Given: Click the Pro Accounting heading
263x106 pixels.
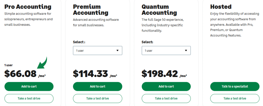Looking at the screenshot, I should (x=28, y=7).
